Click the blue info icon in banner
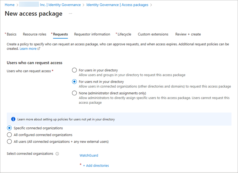 pyautogui.click(x=13, y=119)
